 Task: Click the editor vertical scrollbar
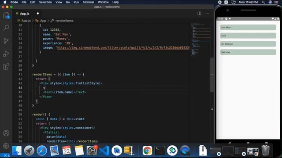(x=212, y=75)
